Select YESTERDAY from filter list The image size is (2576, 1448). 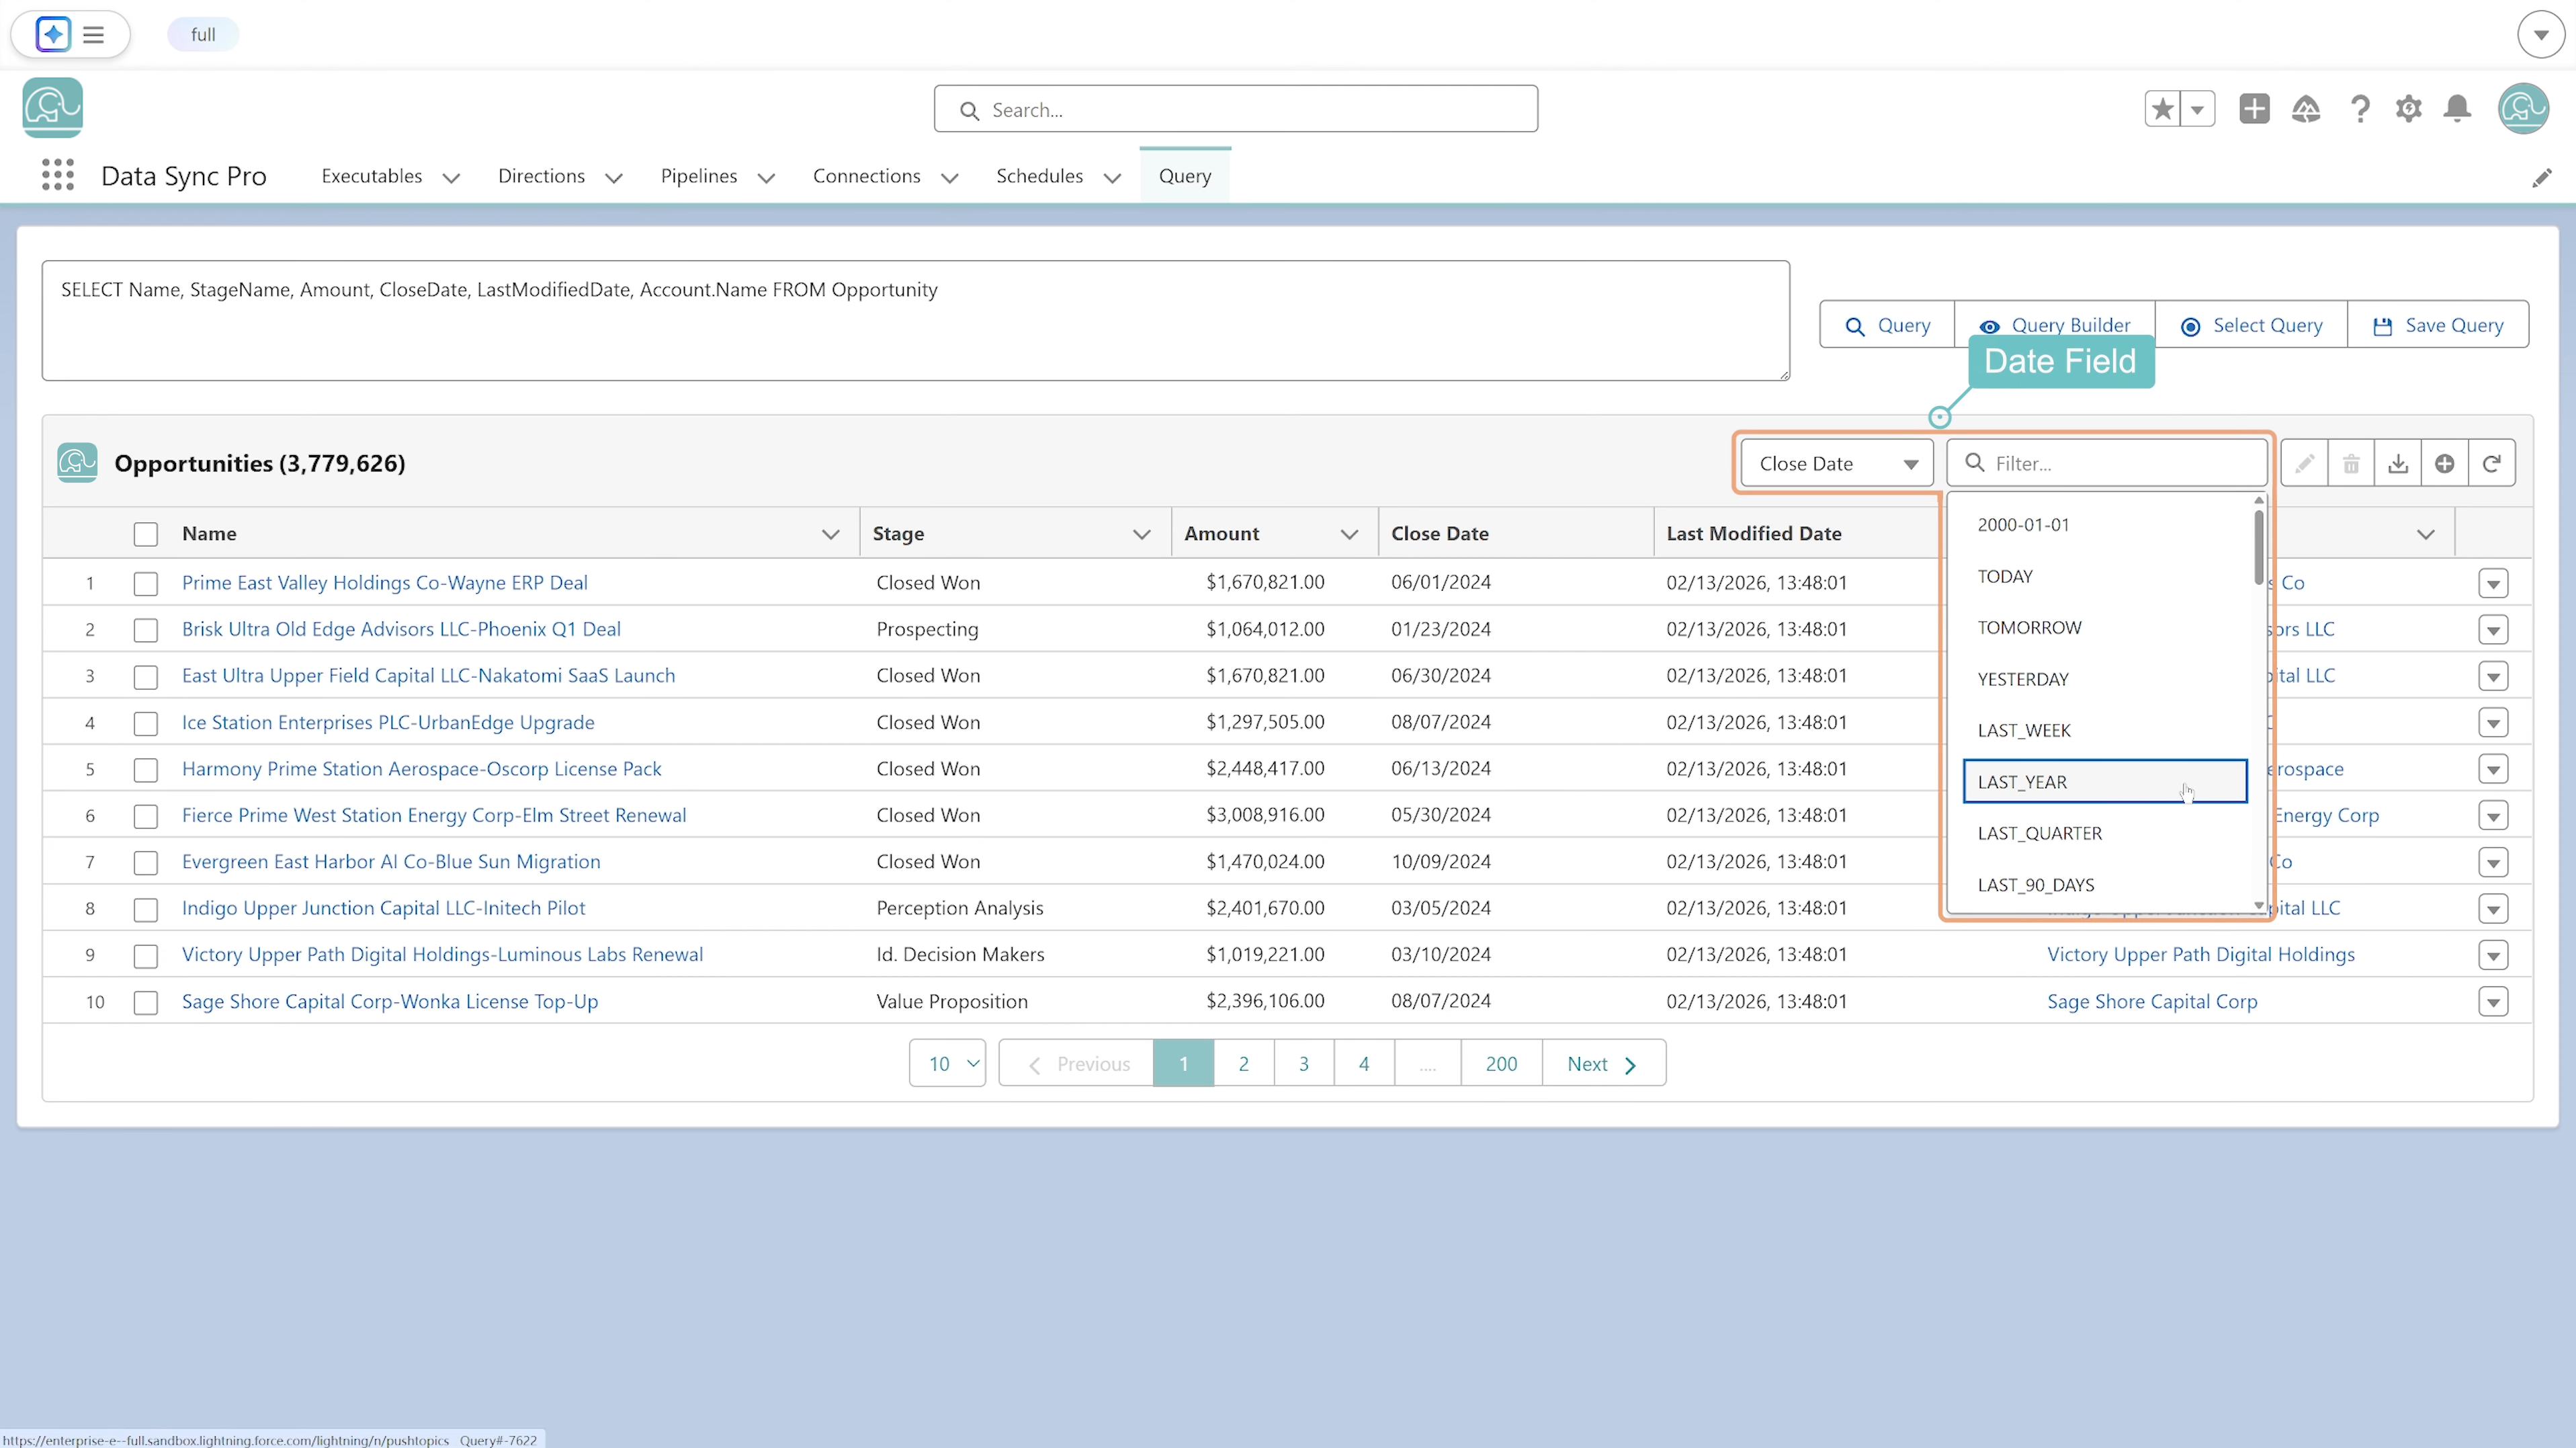(2105, 680)
